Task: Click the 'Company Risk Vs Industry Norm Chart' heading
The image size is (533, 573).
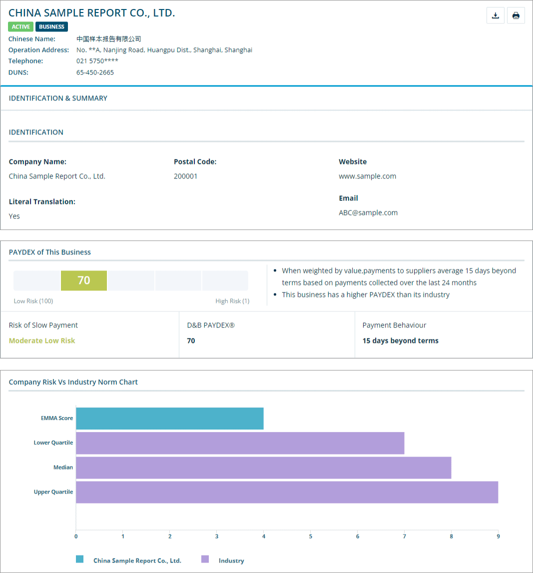Action: 73,382
